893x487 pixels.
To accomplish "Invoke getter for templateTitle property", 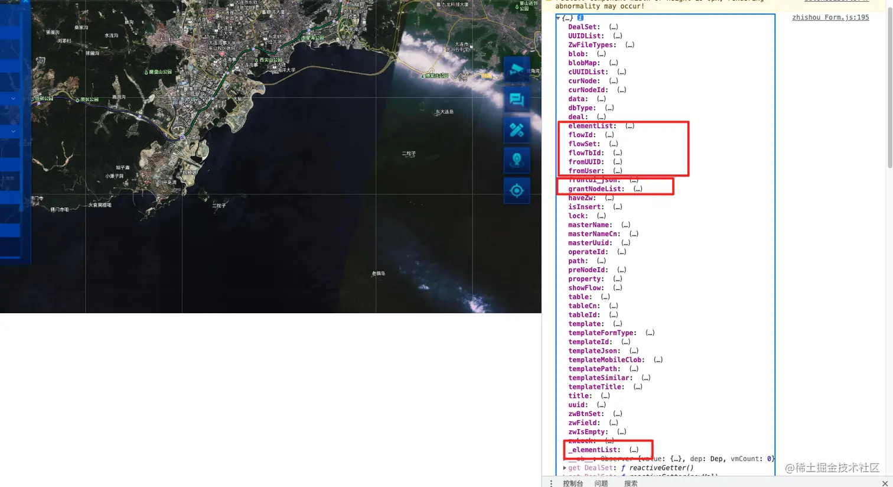I will [x=638, y=387].
